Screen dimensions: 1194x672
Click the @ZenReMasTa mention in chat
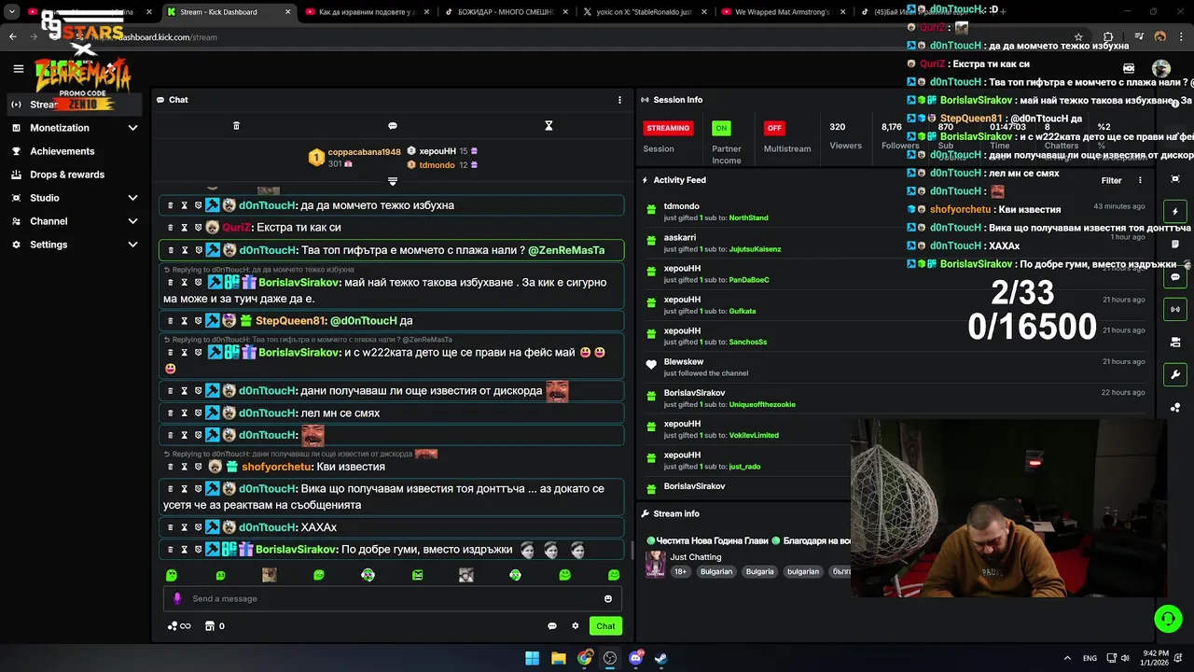pos(566,250)
